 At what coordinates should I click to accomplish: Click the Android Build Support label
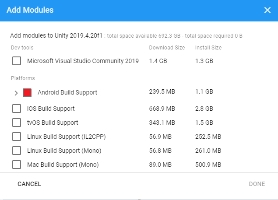[67, 93]
